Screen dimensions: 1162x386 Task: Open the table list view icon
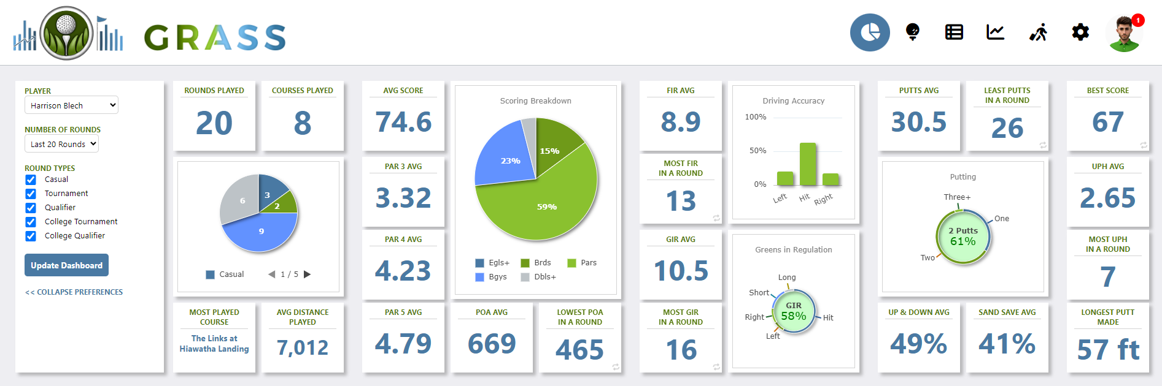coord(954,32)
